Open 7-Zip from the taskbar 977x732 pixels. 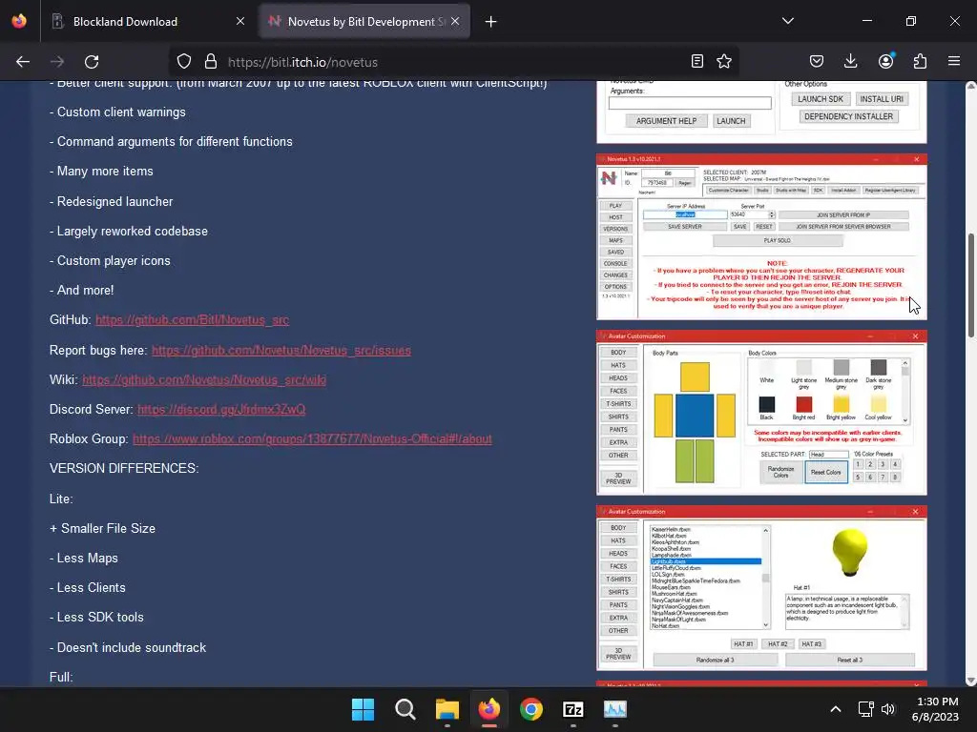click(x=573, y=709)
